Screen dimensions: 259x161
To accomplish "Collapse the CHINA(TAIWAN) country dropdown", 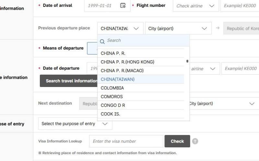I will (x=136, y=29).
